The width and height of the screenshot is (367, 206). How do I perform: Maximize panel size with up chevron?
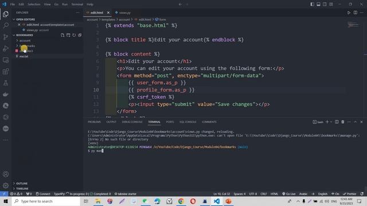coord(356,122)
